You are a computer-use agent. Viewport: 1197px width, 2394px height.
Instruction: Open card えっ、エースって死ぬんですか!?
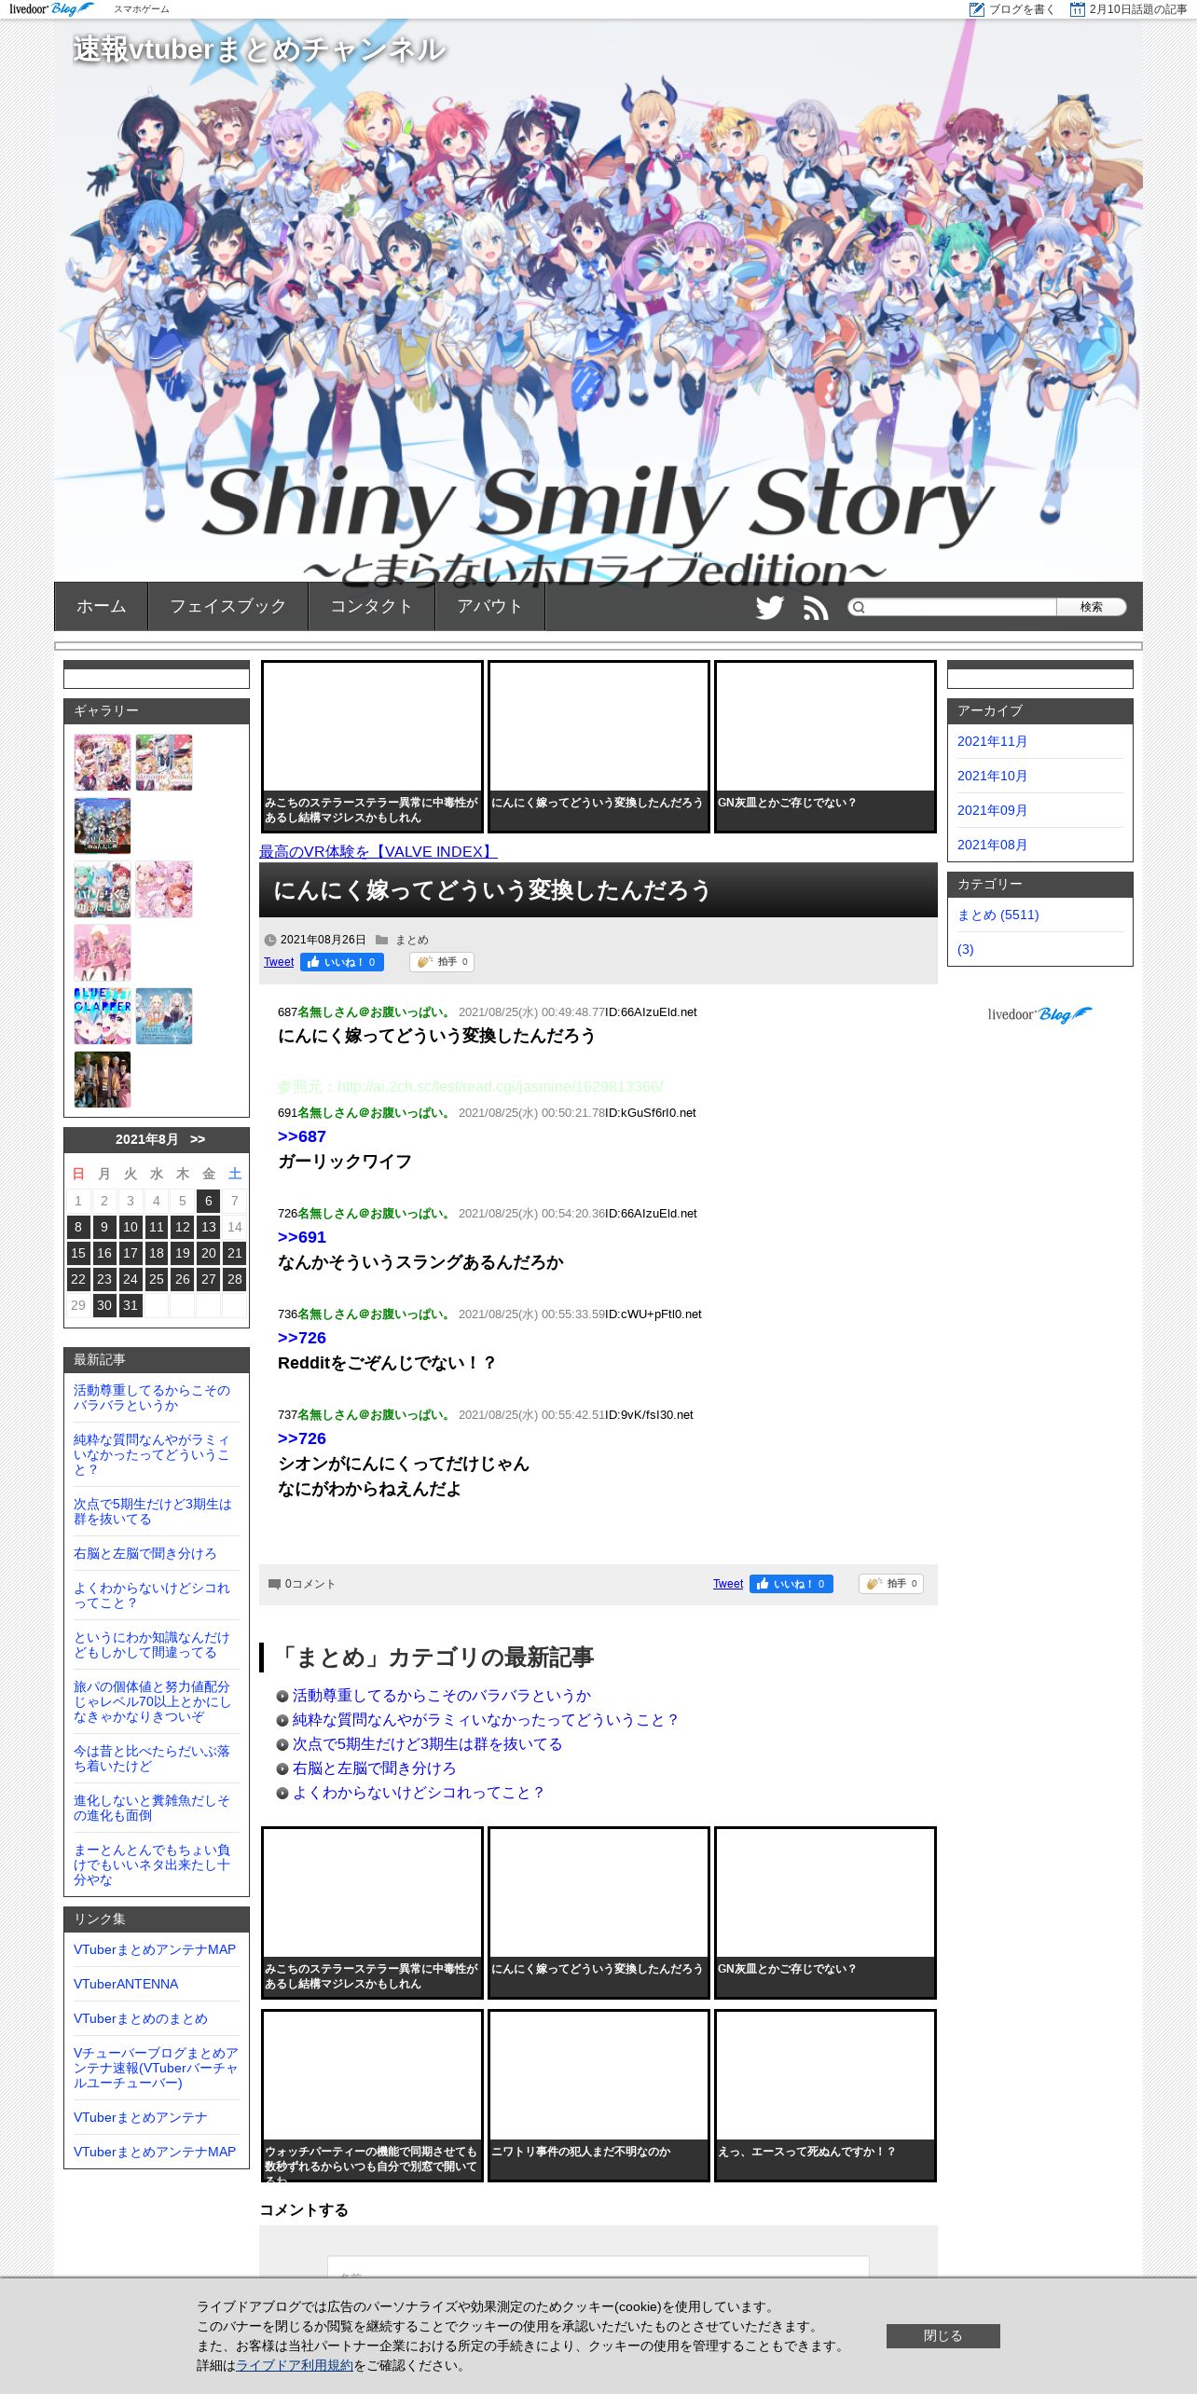[x=825, y=2096]
